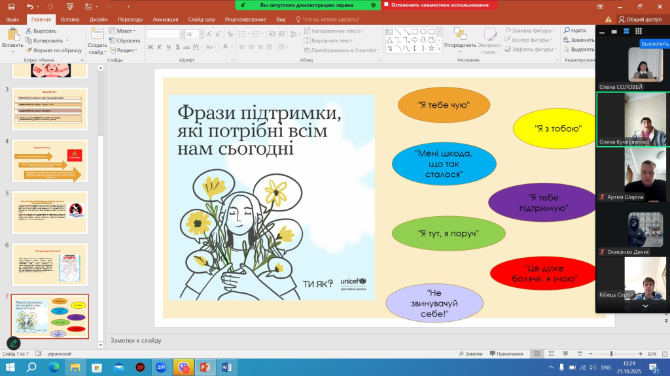The image size is (670, 376).
Task: Open the Layout (Макет) dropdown
Action: point(122,31)
